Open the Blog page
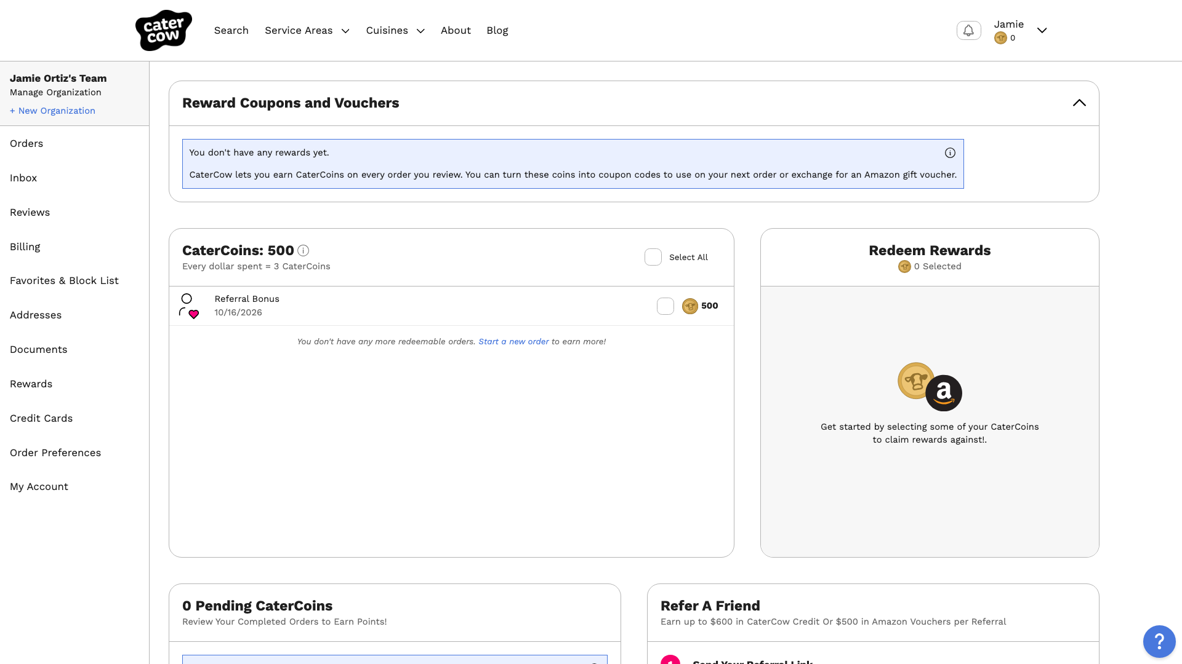1182x664 pixels. click(497, 30)
